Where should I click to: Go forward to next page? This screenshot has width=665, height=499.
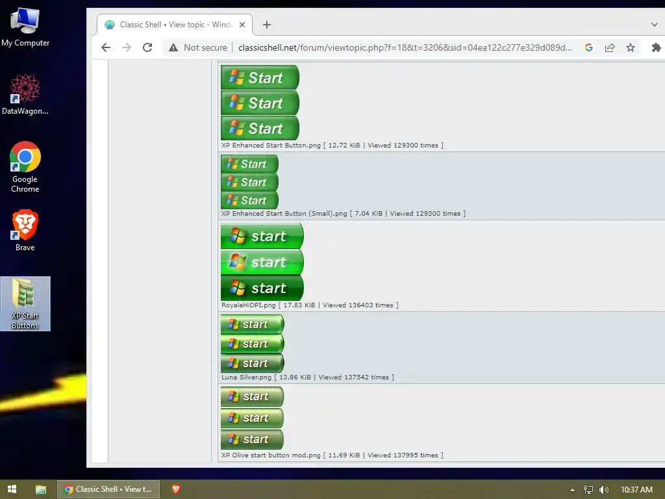click(127, 47)
